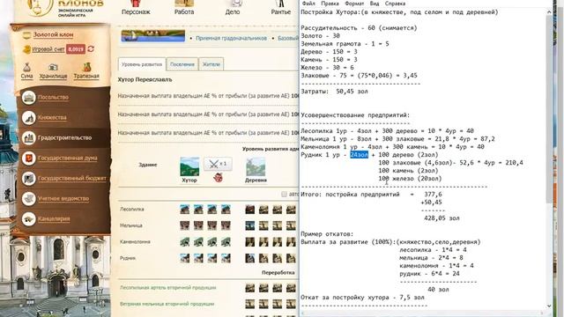564x317 pixels.
Task: Switch to the Уровень развития tab
Action: point(142,64)
